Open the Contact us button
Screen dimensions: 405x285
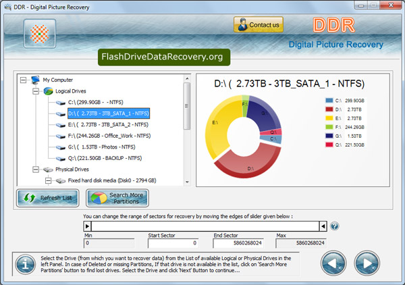coord(259,25)
